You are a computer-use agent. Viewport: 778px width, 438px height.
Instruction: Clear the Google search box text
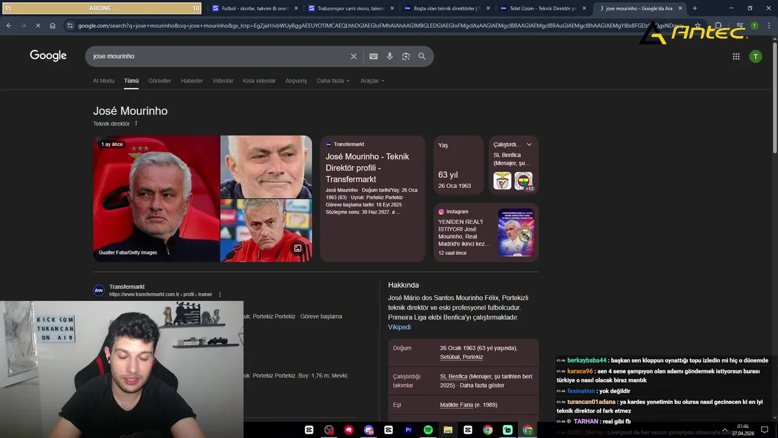354,56
